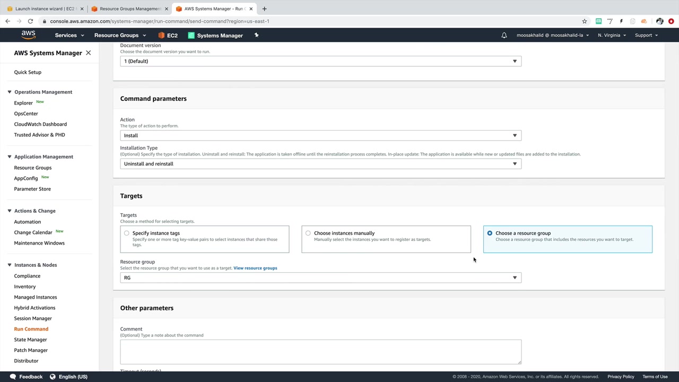Viewport: 679px width, 382px height.
Task: Close the AWS Systems Manager sidebar
Action: (88, 53)
